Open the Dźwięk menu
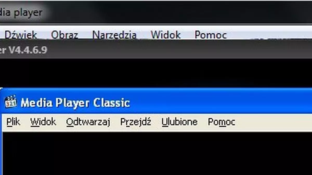Viewport: 312px width, 175px height. [21, 35]
